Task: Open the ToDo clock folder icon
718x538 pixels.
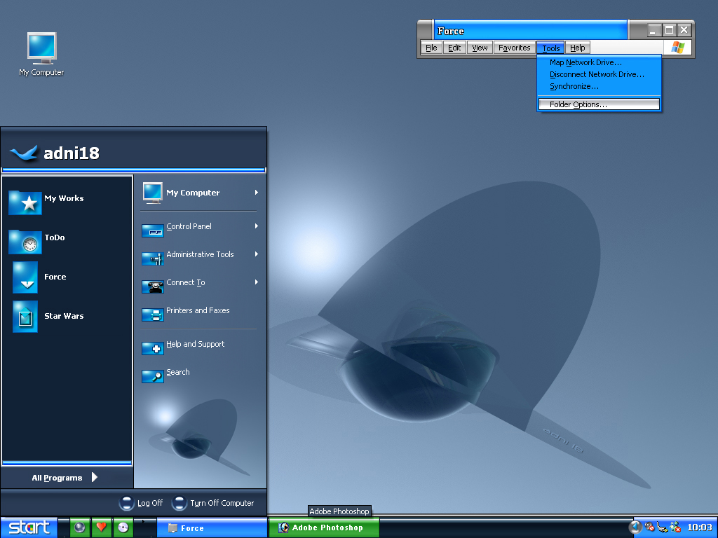Action: tap(25, 242)
